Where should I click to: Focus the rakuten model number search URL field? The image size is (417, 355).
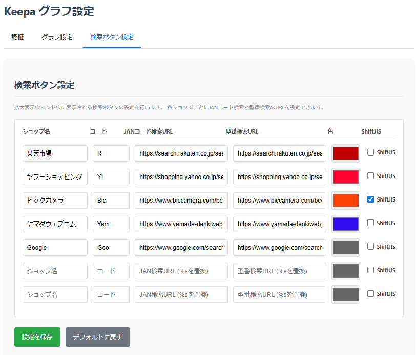coord(280,153)
